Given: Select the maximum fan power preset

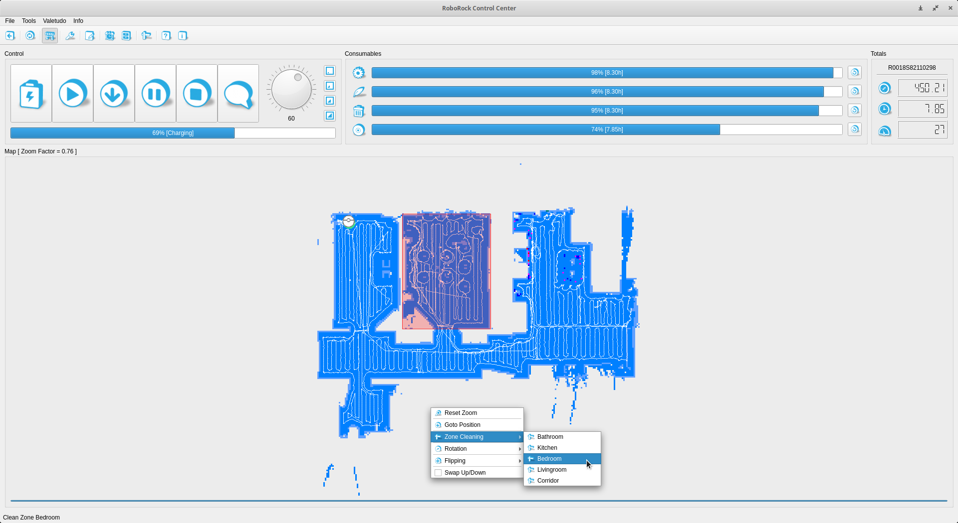Looking at the screenshot, I should (x=330, y=116).
